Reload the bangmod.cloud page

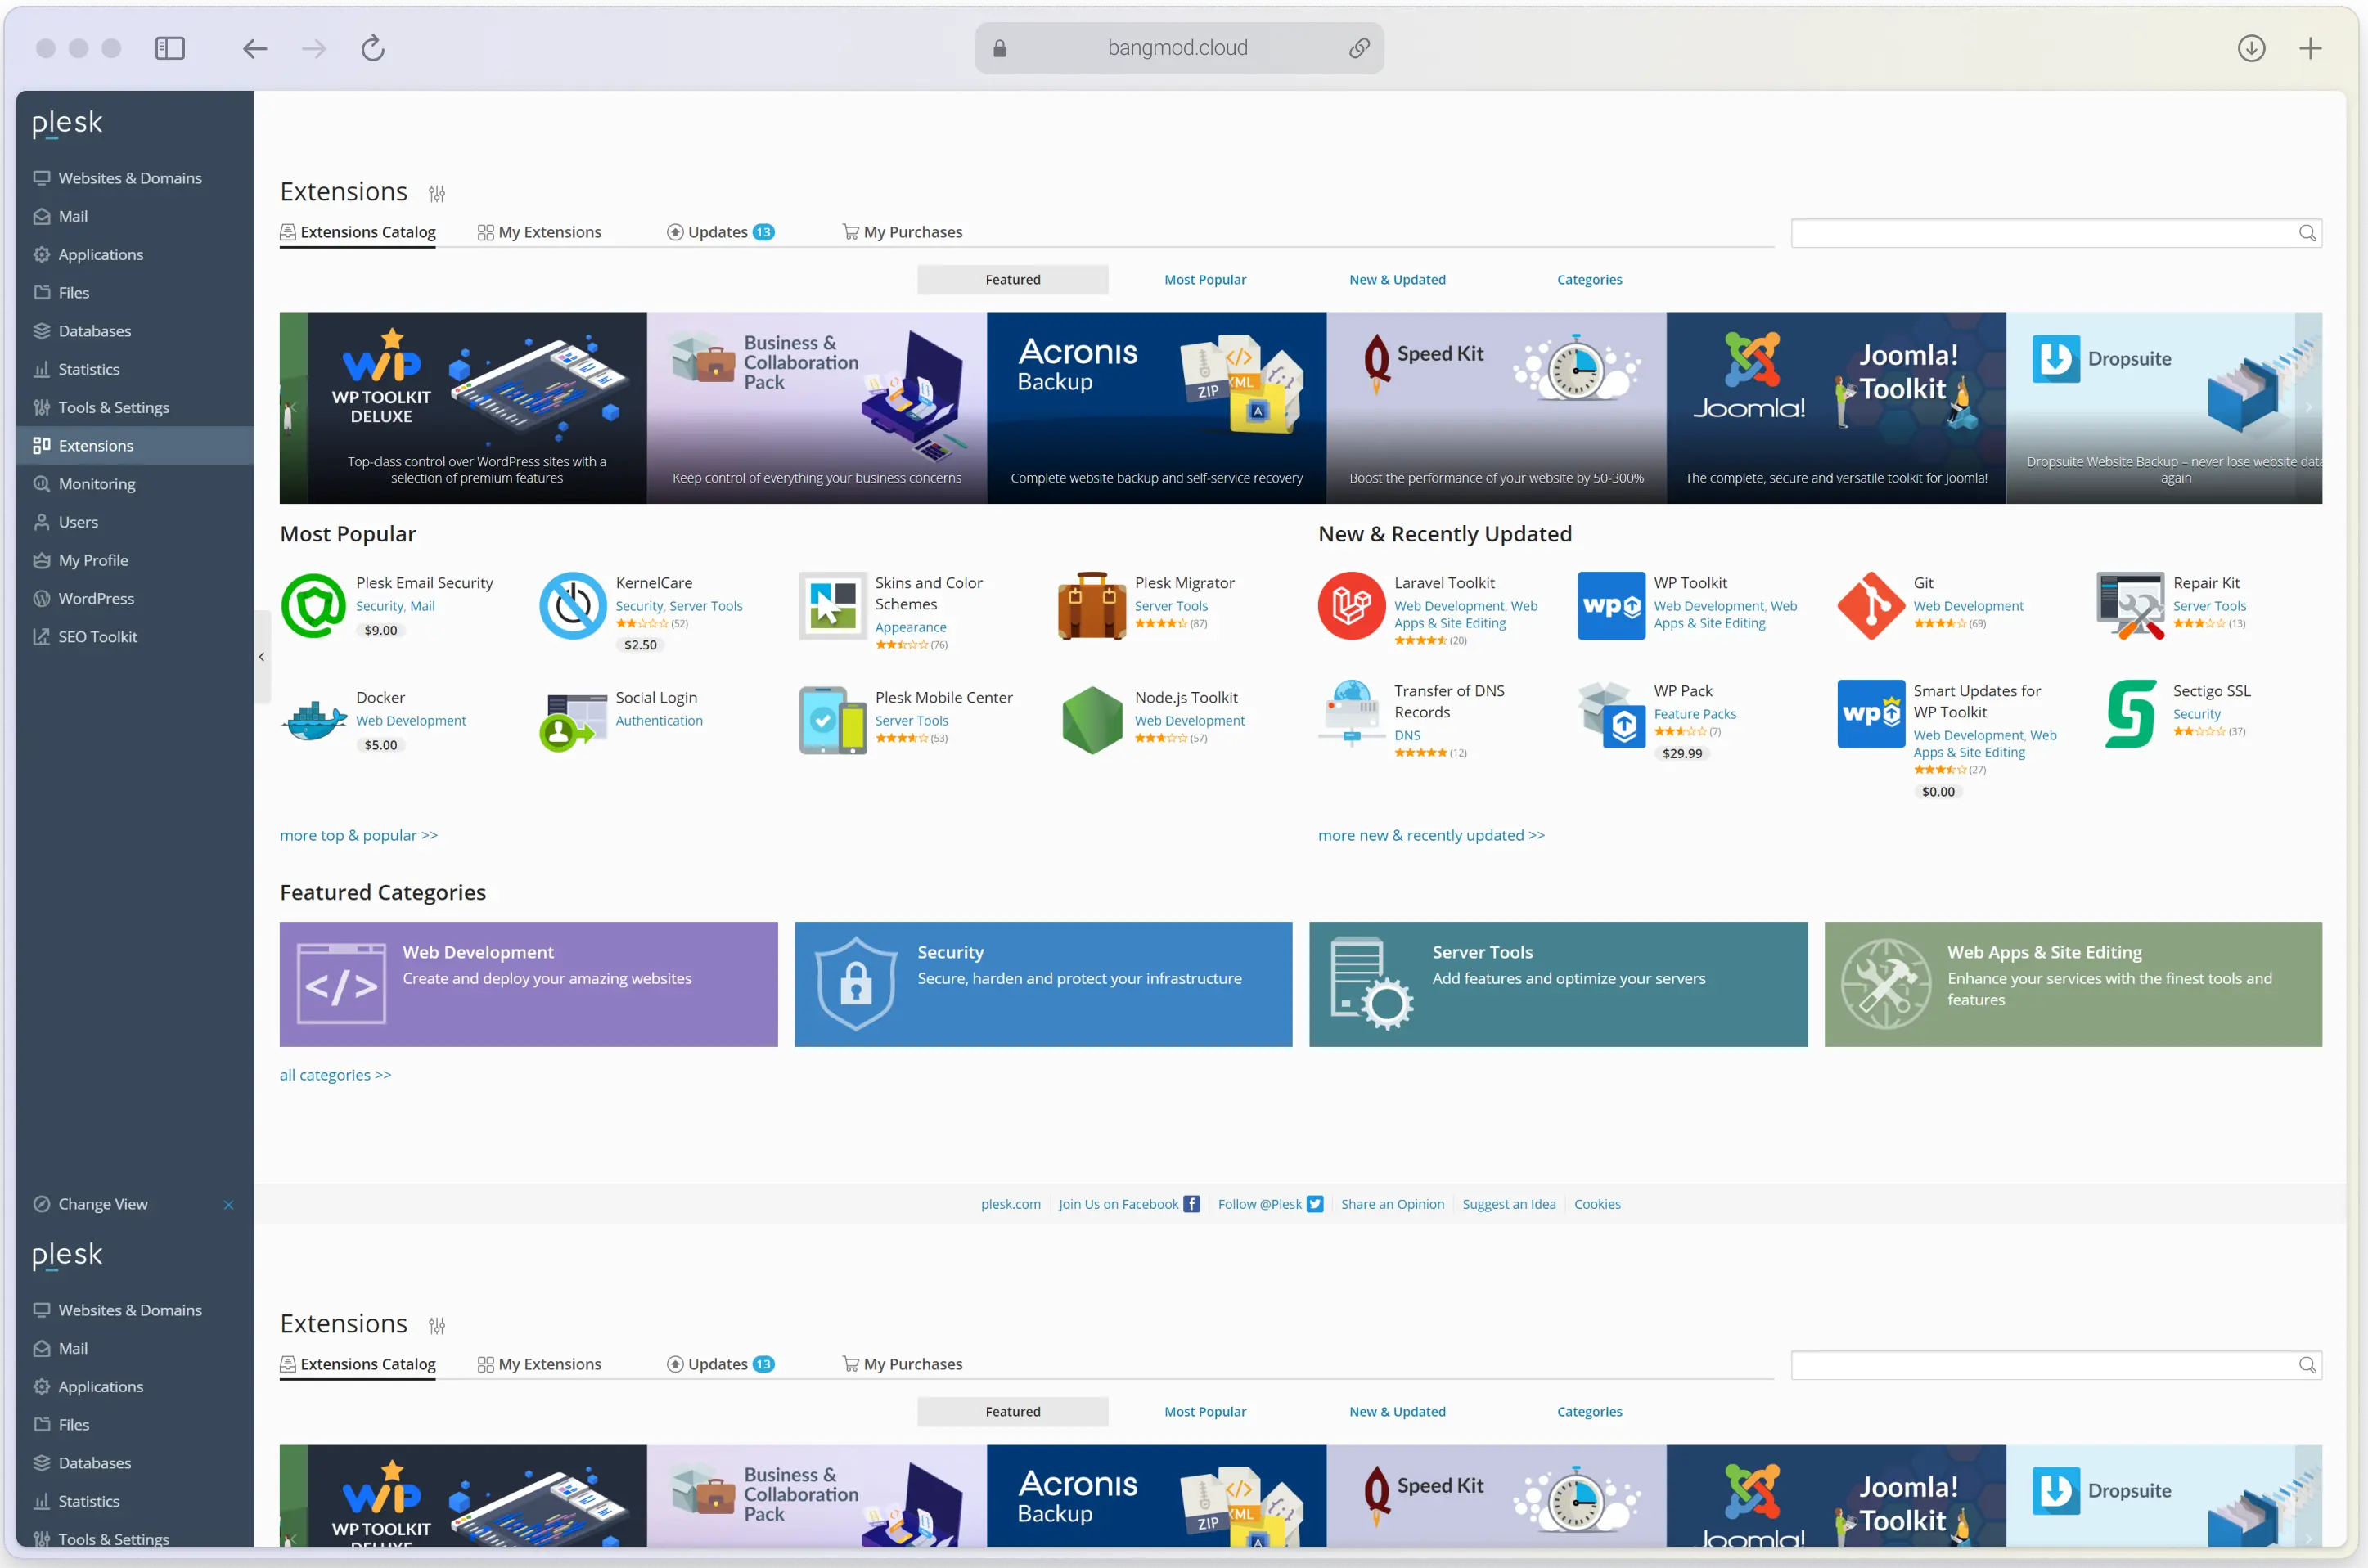point(372,48)
